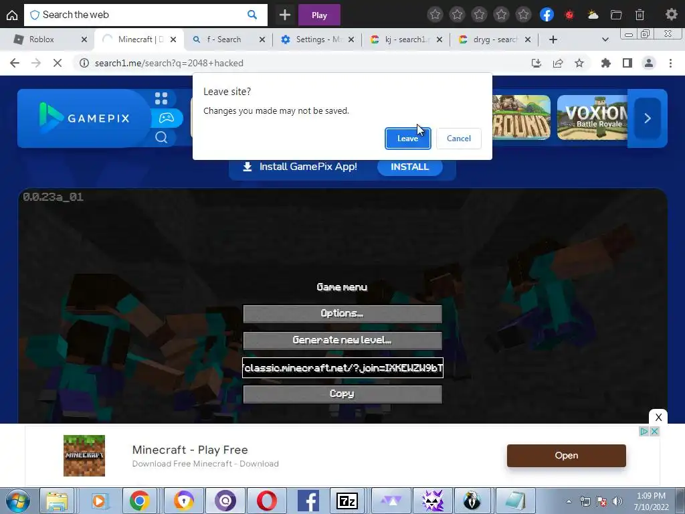Click the purple Play button

319,15
